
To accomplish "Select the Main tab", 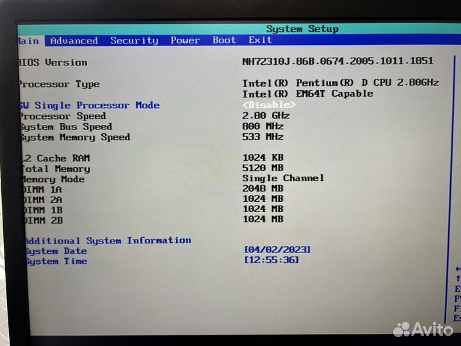I will [x=28, y=40].
